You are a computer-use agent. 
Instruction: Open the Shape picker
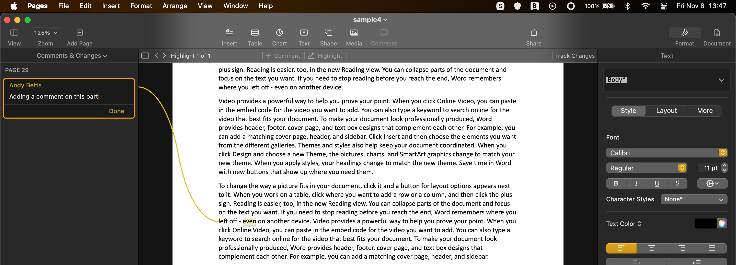coord(328,33)
